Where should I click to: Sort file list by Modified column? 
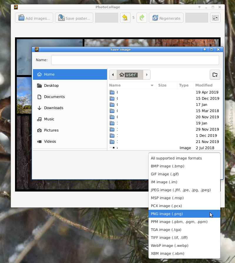[x=208, y=85]
